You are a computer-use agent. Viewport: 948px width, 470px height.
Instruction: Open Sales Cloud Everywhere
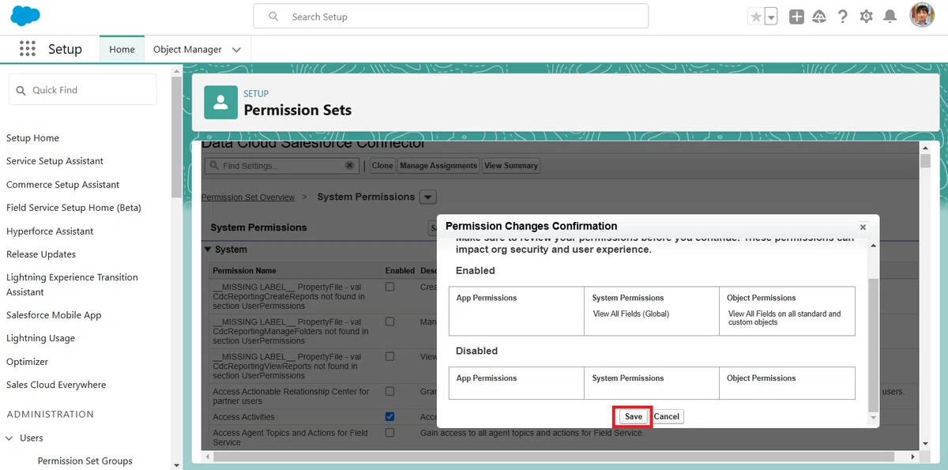[56, 385]
